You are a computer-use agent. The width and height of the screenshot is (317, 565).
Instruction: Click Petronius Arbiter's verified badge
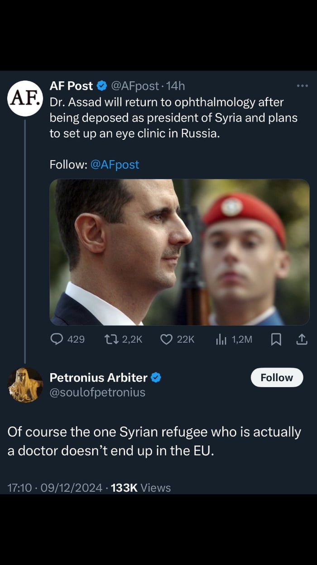point(156,378)
